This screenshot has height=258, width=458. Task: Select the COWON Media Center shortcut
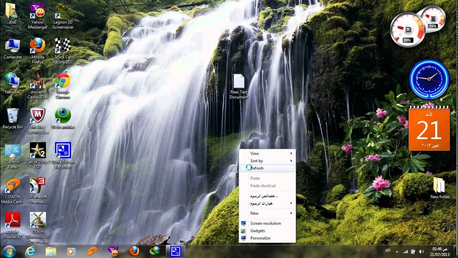pos(13,191)
